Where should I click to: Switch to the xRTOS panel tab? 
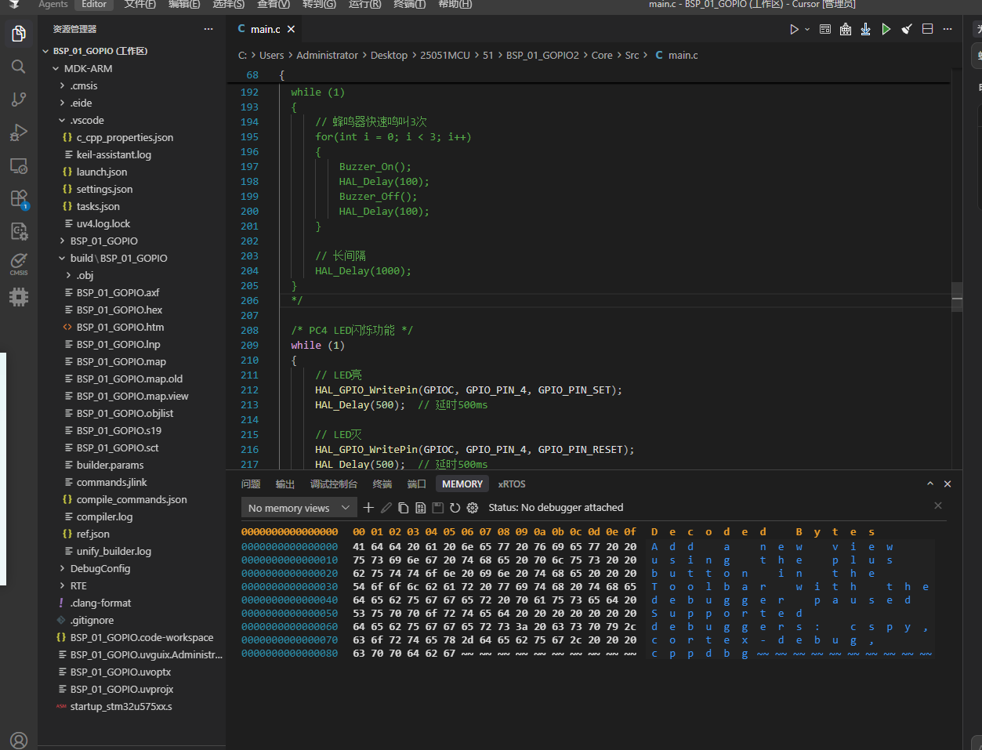(x=512, y=484)
